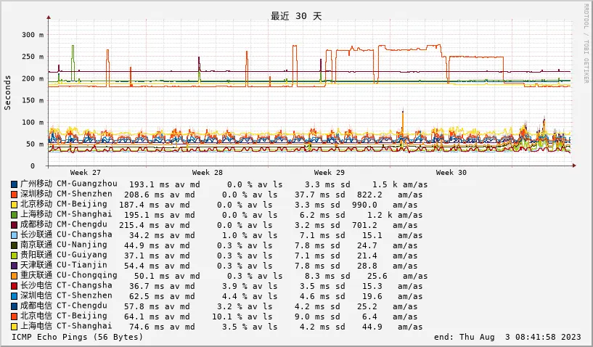The image size is (593, 347).
Task: Select the CM-Beijing yellow legend swatch
Action: [x=14, y=205]
